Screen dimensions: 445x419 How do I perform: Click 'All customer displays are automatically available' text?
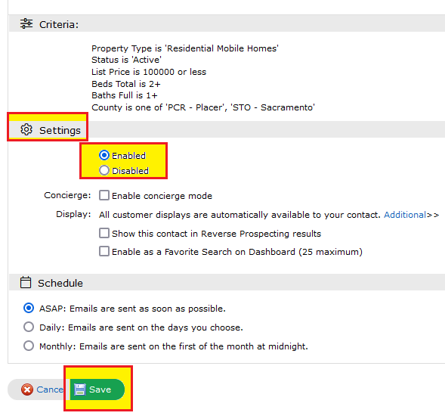pyautogui.click(x=239, y=215)
